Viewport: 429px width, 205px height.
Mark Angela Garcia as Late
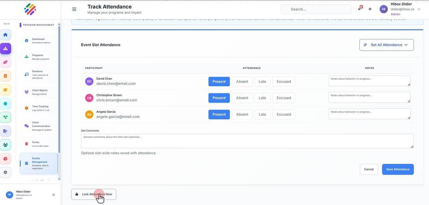(x=263, y=114)
